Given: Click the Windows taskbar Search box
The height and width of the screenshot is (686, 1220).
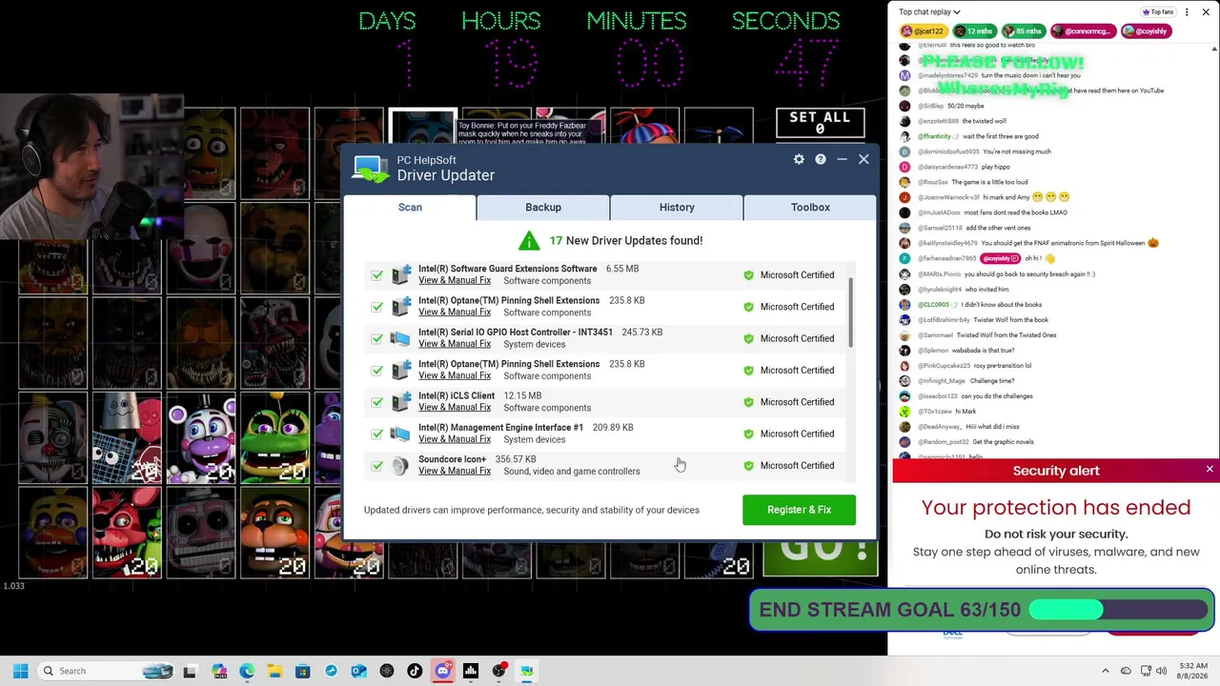Looking at the screenshot, I should [106, 671].
